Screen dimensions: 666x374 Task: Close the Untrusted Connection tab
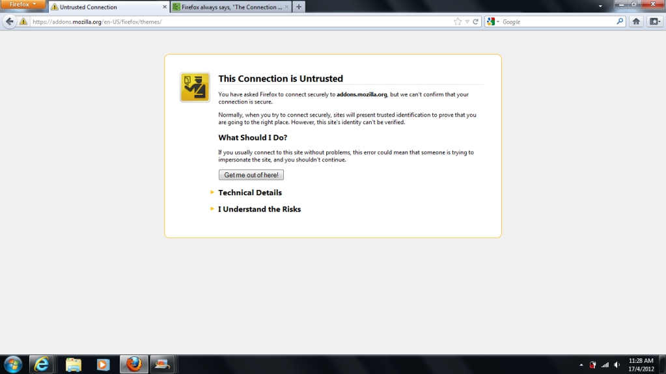click(x=164, y=7)
